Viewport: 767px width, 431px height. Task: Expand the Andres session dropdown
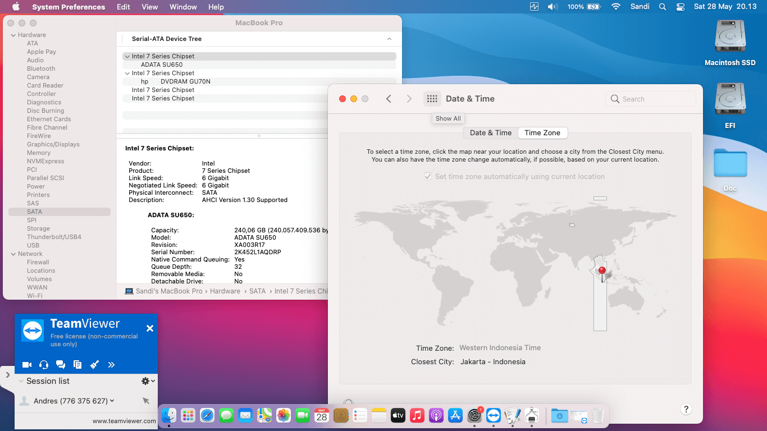click(x=112, y=401)
